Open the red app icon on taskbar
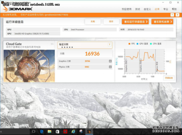This screenshot has width=182, height=135. pos(65,131)
